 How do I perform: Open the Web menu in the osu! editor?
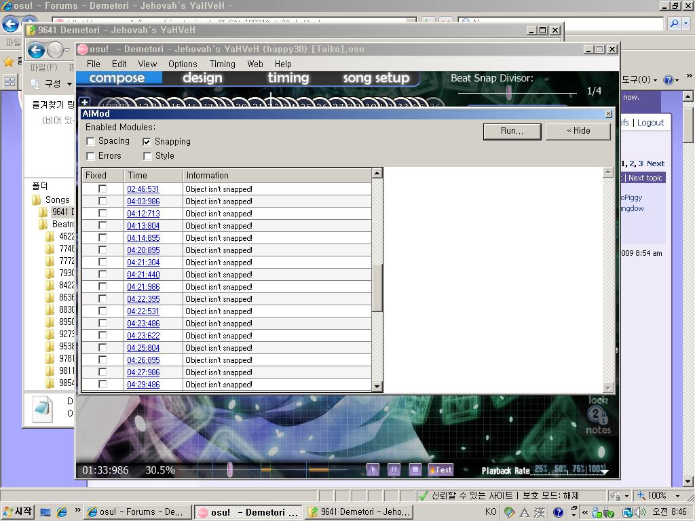255,64
